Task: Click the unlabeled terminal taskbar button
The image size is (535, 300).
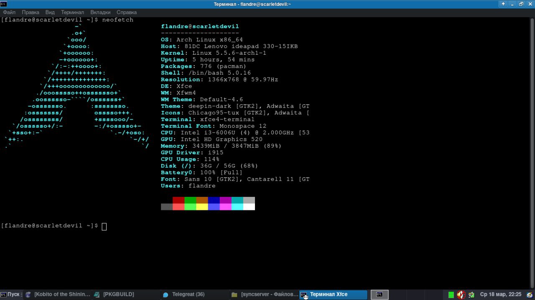Action: (x=380, y=295)
